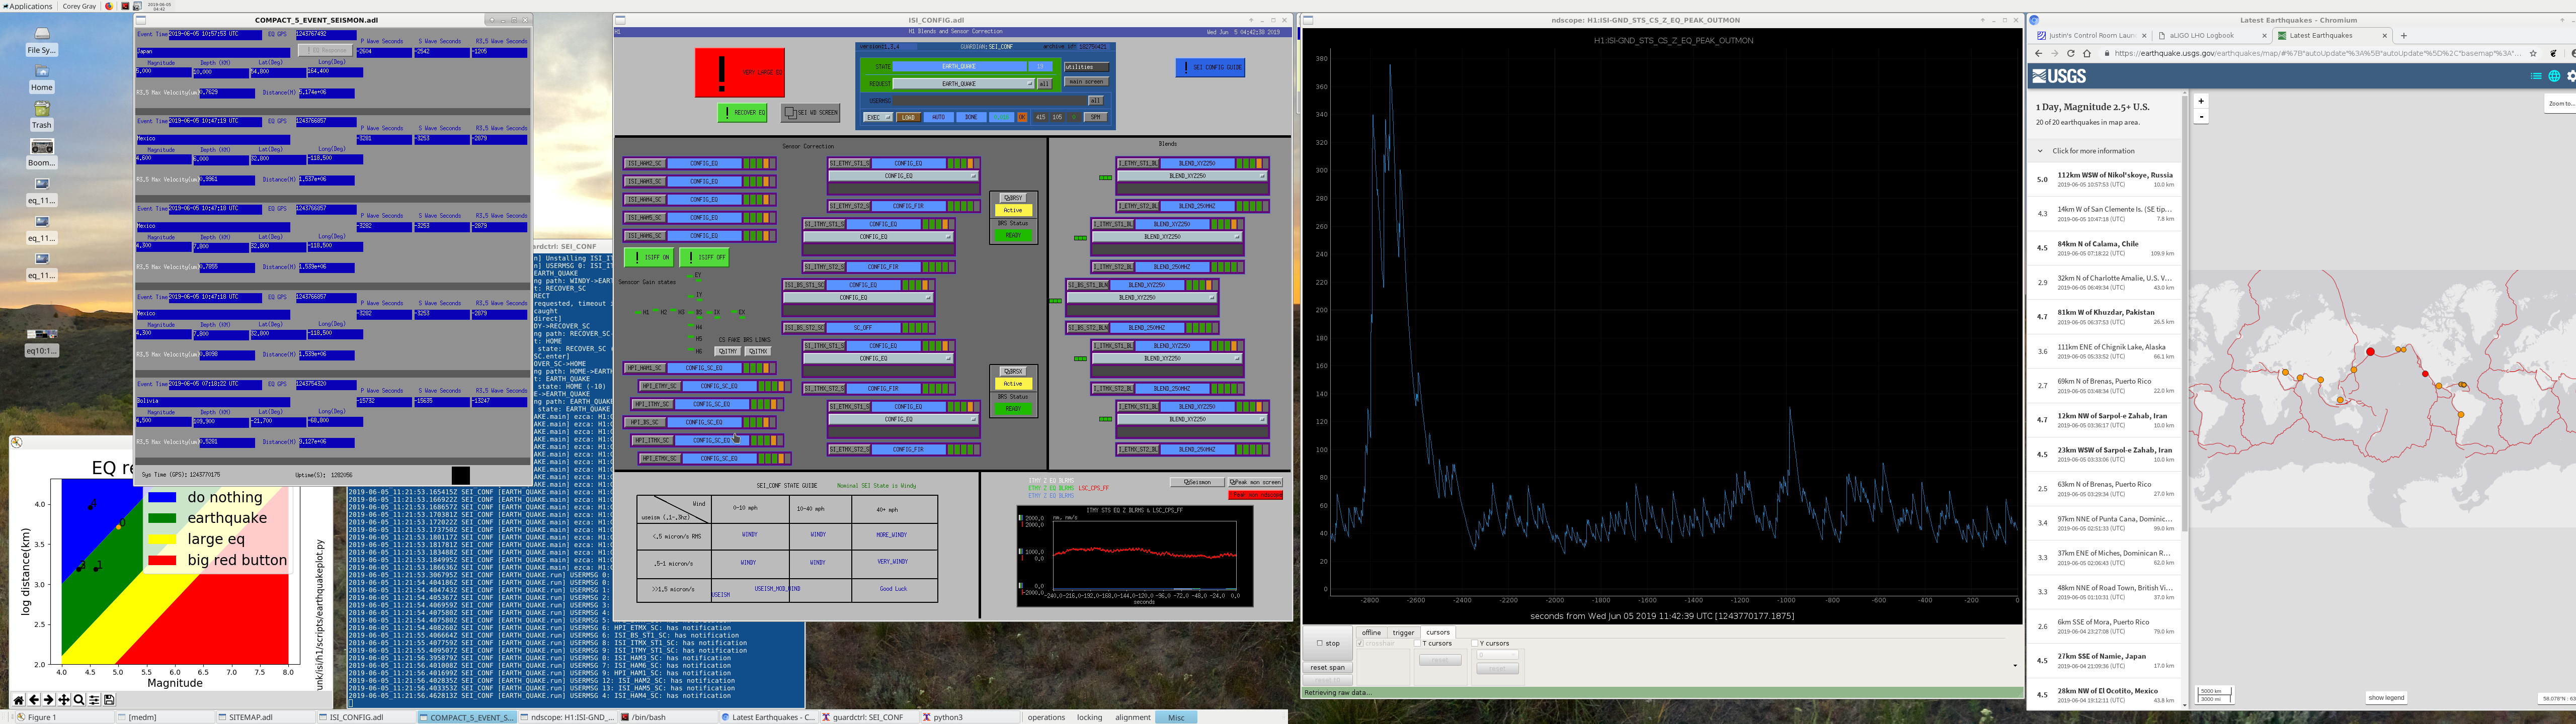This screenshot has width=2576, height=724.
Task: Switch to the Misc workspace
Action: [1176, 717]
